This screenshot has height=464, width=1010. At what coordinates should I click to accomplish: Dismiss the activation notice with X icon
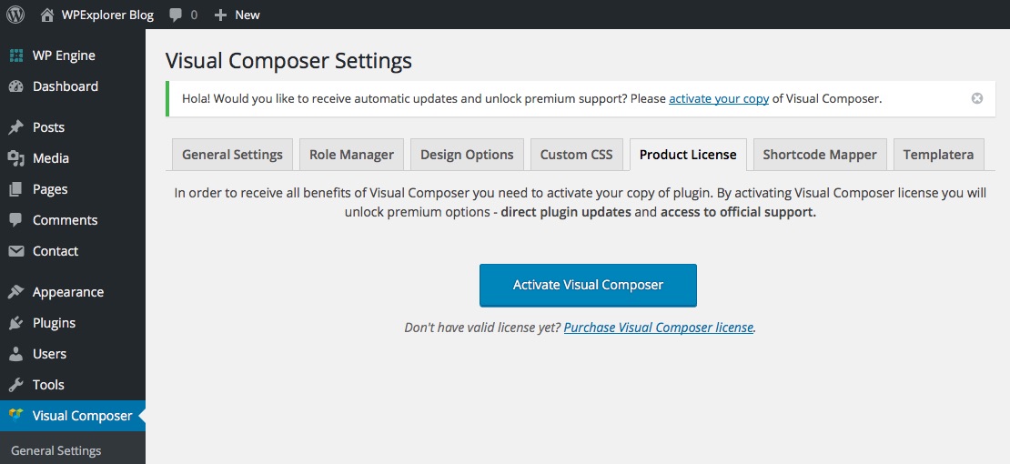[x=977, y=98]
